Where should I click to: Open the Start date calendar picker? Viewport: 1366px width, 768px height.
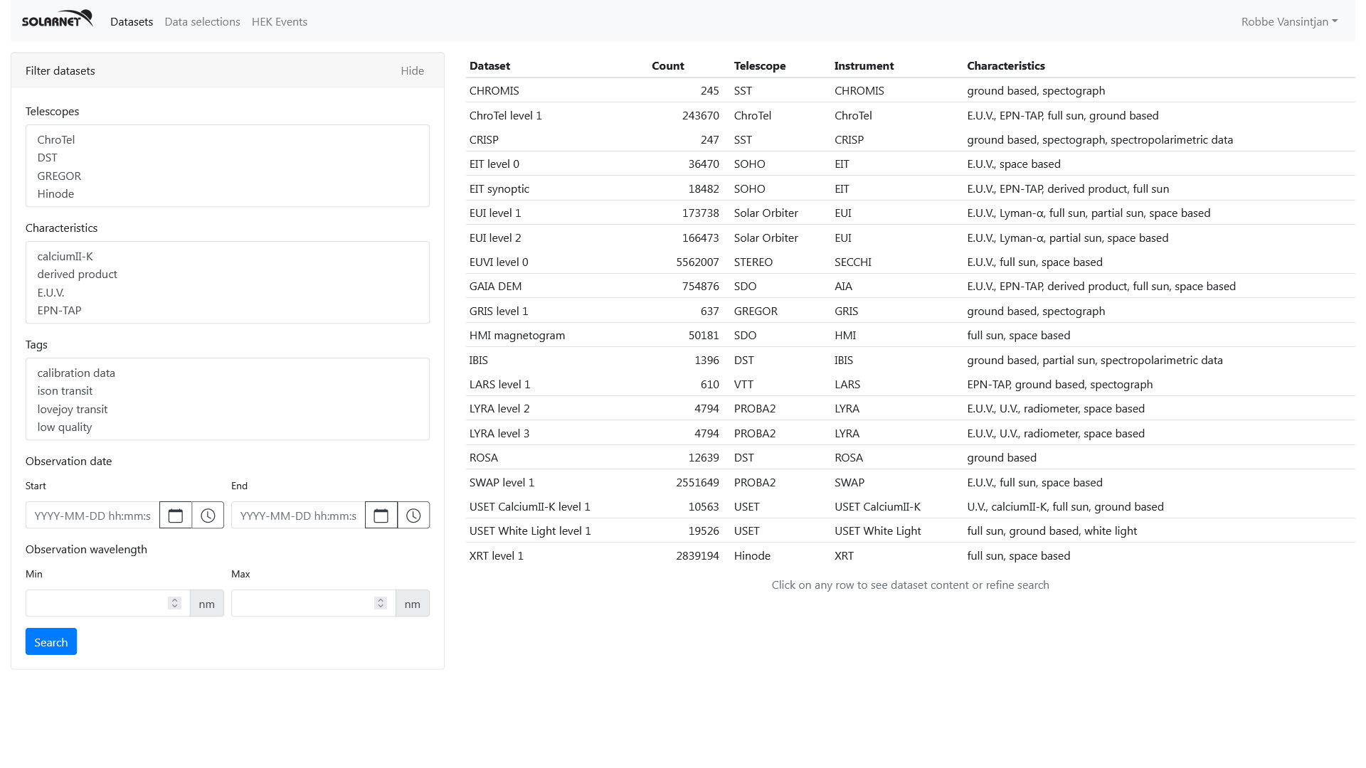pos(176,516)
